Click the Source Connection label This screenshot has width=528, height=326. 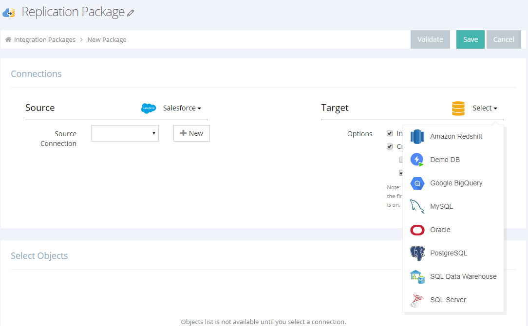pyautogui.click(x=58, y=139)
